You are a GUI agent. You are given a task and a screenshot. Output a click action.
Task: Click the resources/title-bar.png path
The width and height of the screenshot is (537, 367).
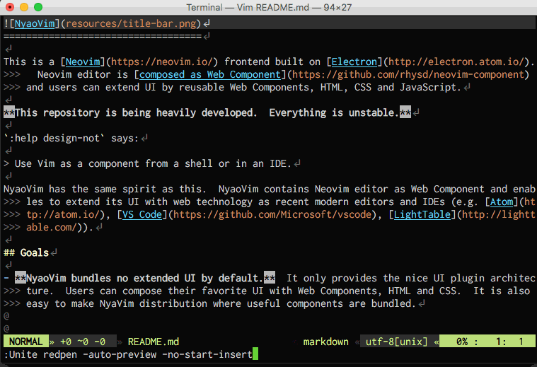[x=131, y=23]
